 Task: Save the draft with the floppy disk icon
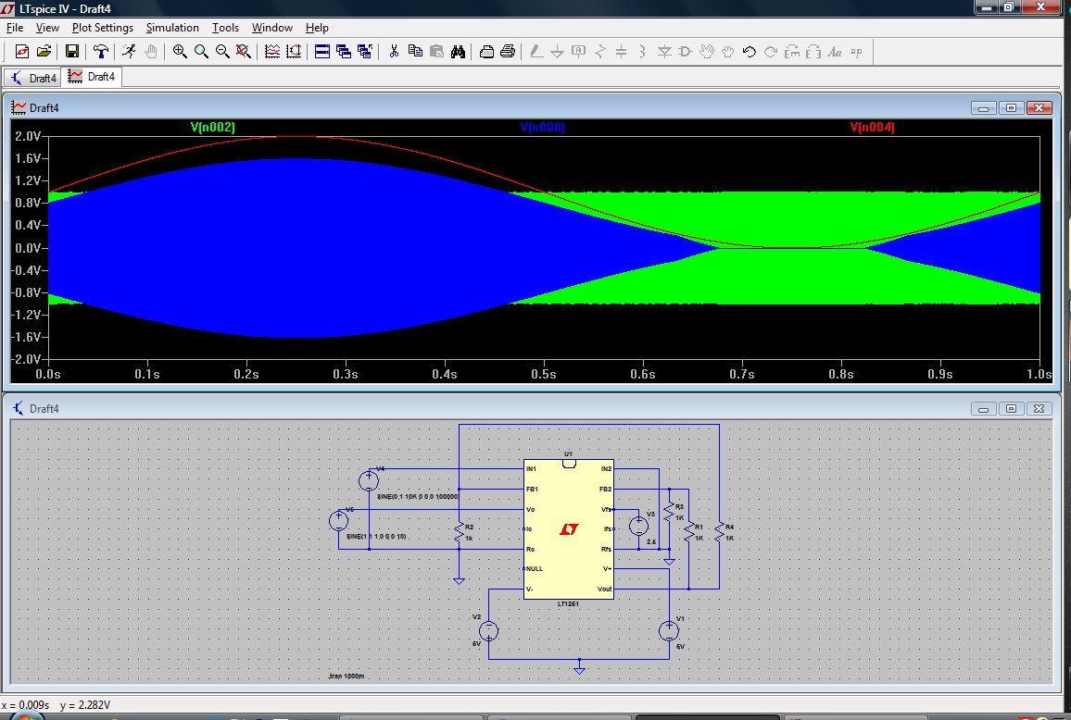pos(71,52)
